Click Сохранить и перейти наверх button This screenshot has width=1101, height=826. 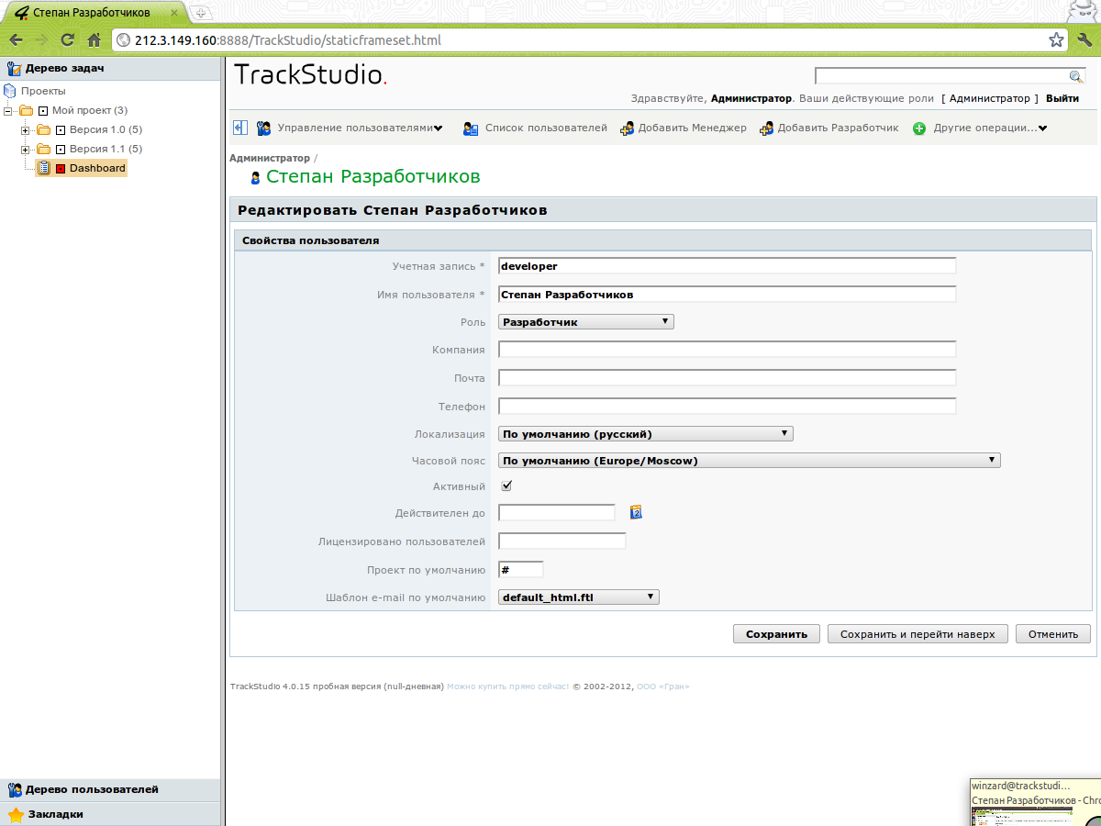917,634
